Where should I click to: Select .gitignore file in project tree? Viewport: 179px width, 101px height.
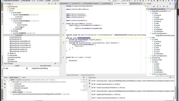click(x=12, y=53)
